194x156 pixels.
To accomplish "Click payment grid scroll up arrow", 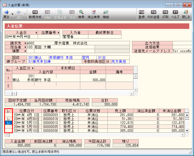I will click(x=136, y=76).
